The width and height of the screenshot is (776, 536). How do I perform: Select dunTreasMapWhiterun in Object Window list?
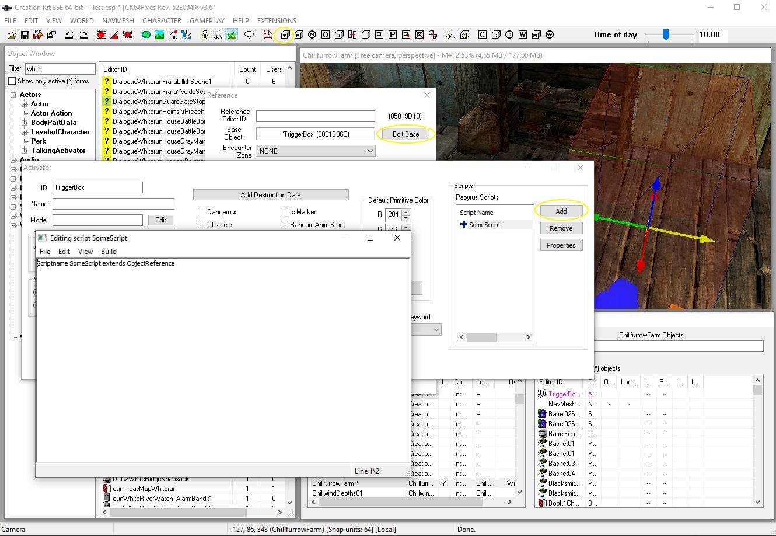pyautogui.click(x=145, y=489)
